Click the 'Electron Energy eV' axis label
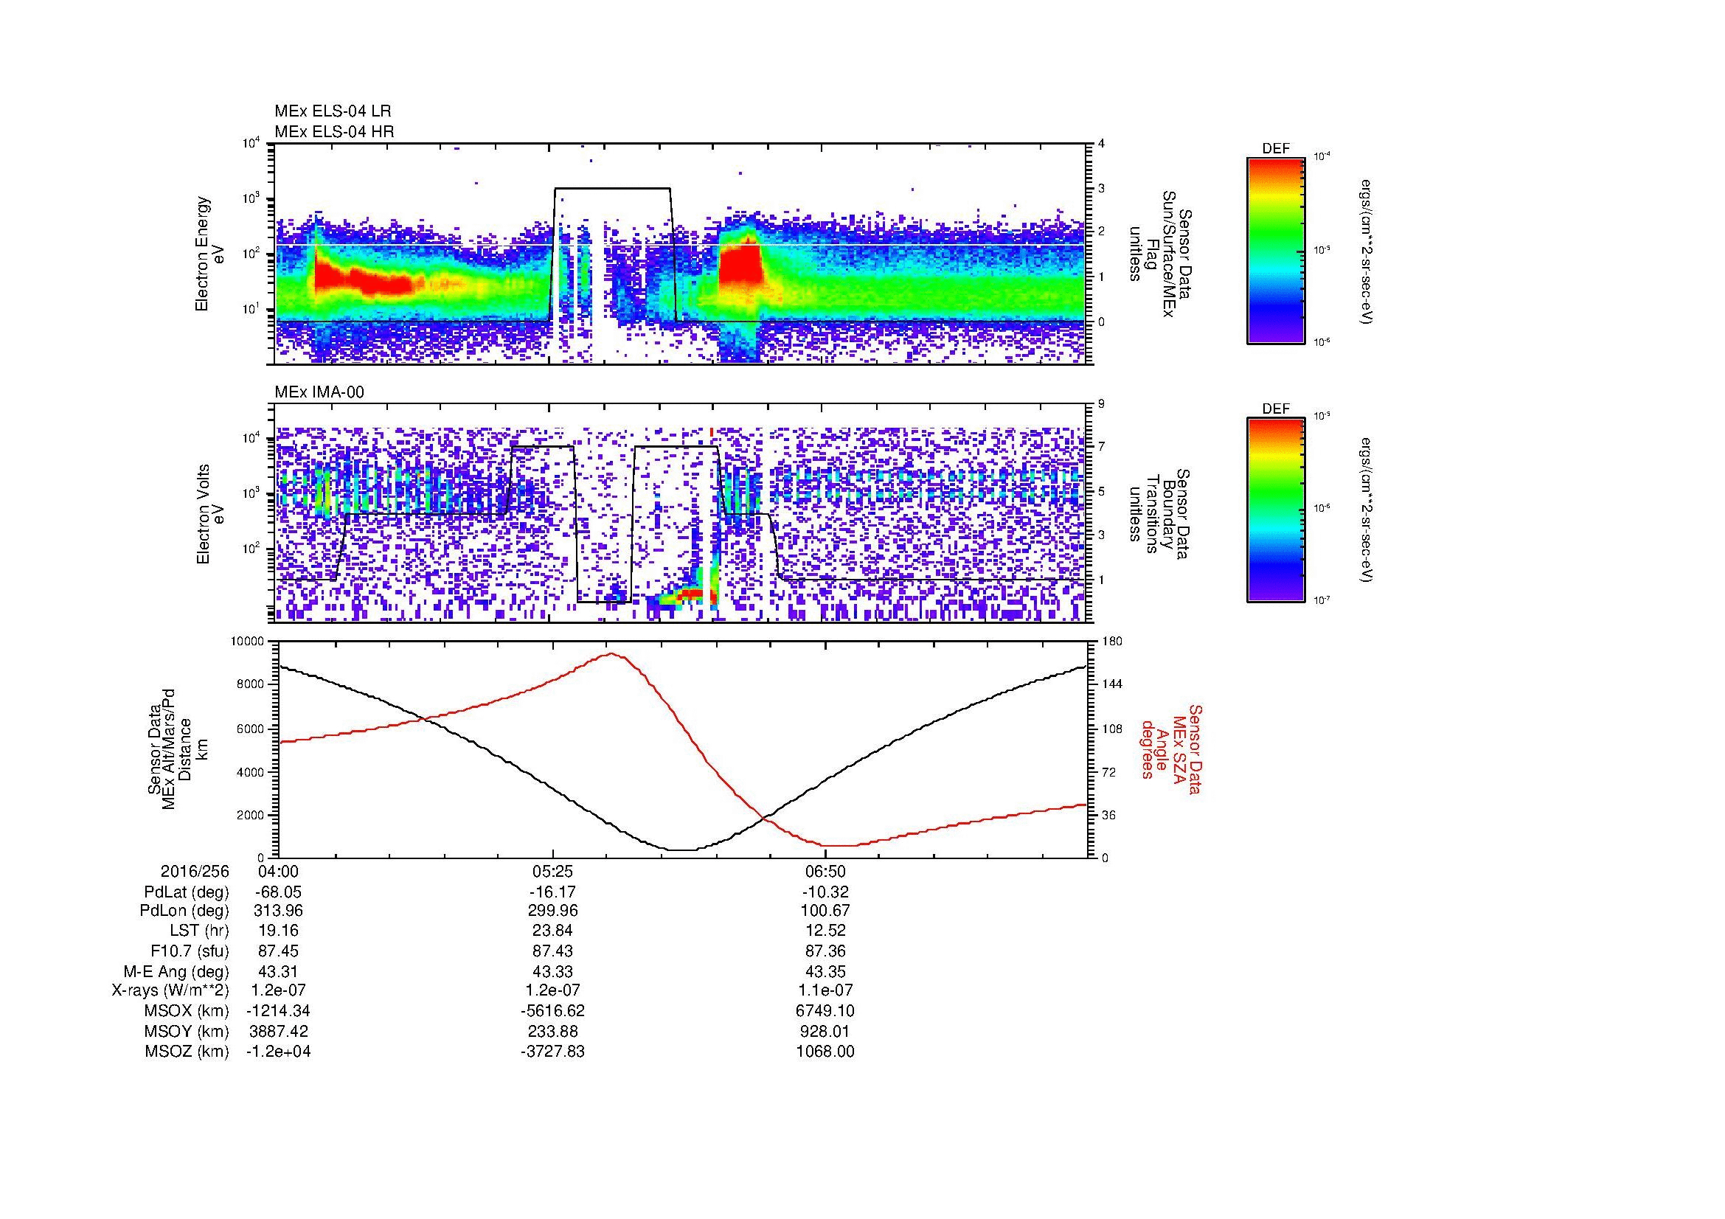Viewport: 1725px width, 1219px height. (210, 254)
